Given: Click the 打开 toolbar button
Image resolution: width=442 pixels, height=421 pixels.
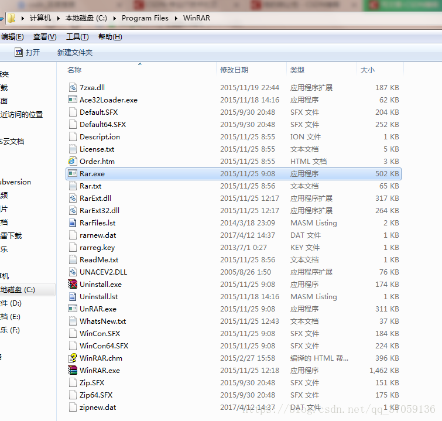Looking at the screenshot, I should (x=28, y=53).
